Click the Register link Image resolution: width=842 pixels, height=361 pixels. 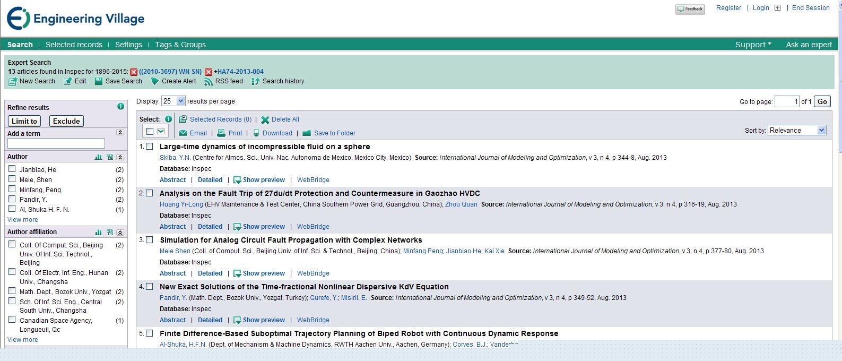[728, 8]
